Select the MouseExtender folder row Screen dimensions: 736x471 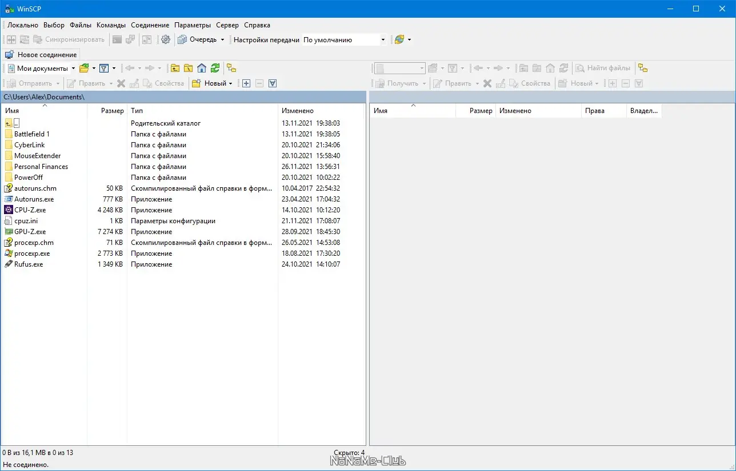(x=183, y=156)
